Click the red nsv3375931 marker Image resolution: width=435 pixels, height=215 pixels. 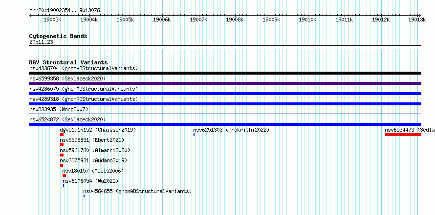tap(62, 165)
